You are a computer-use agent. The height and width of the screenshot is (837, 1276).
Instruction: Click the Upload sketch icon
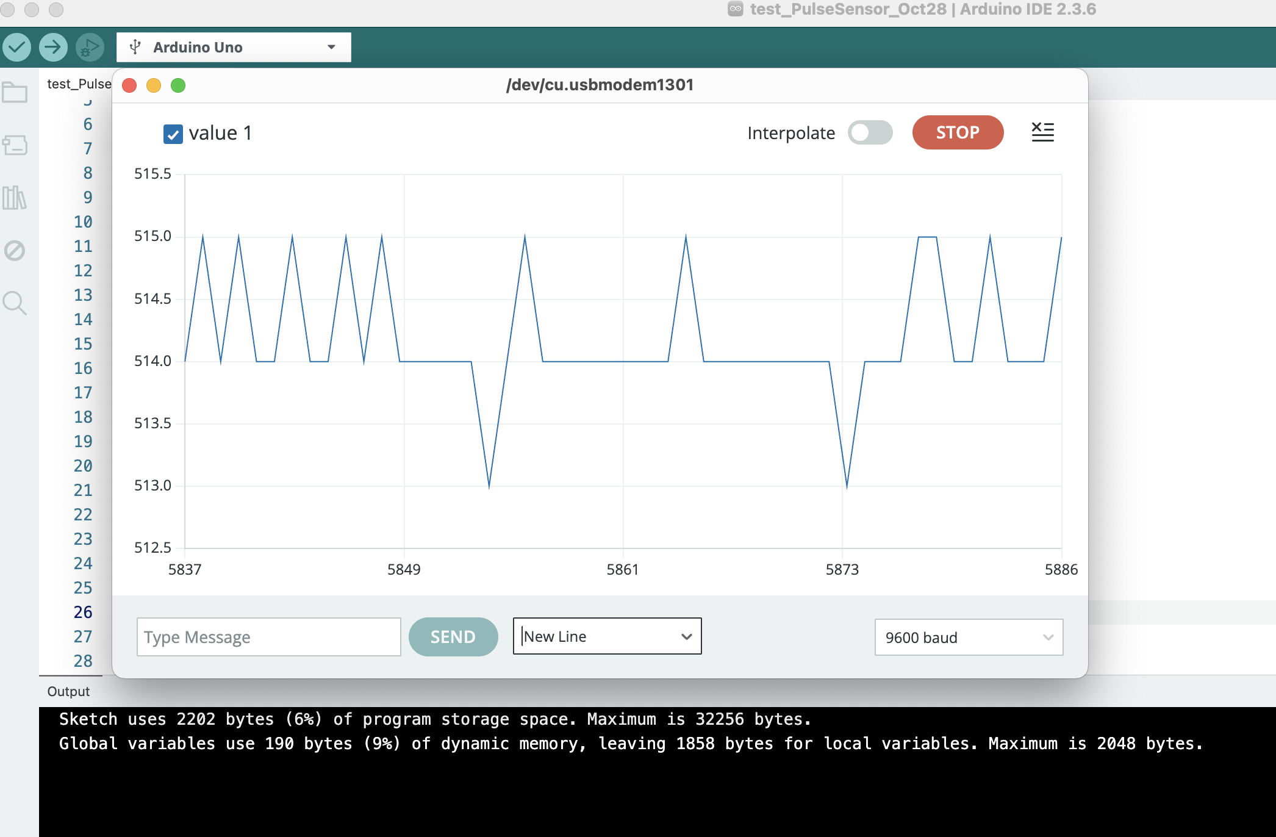tap(53, 47)
